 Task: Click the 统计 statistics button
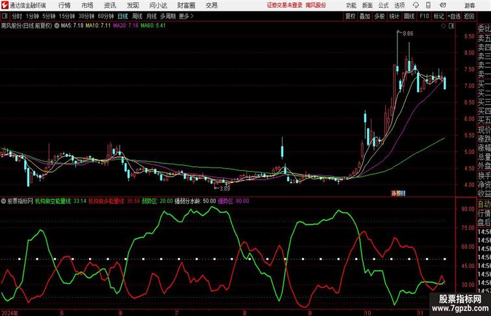394,16
